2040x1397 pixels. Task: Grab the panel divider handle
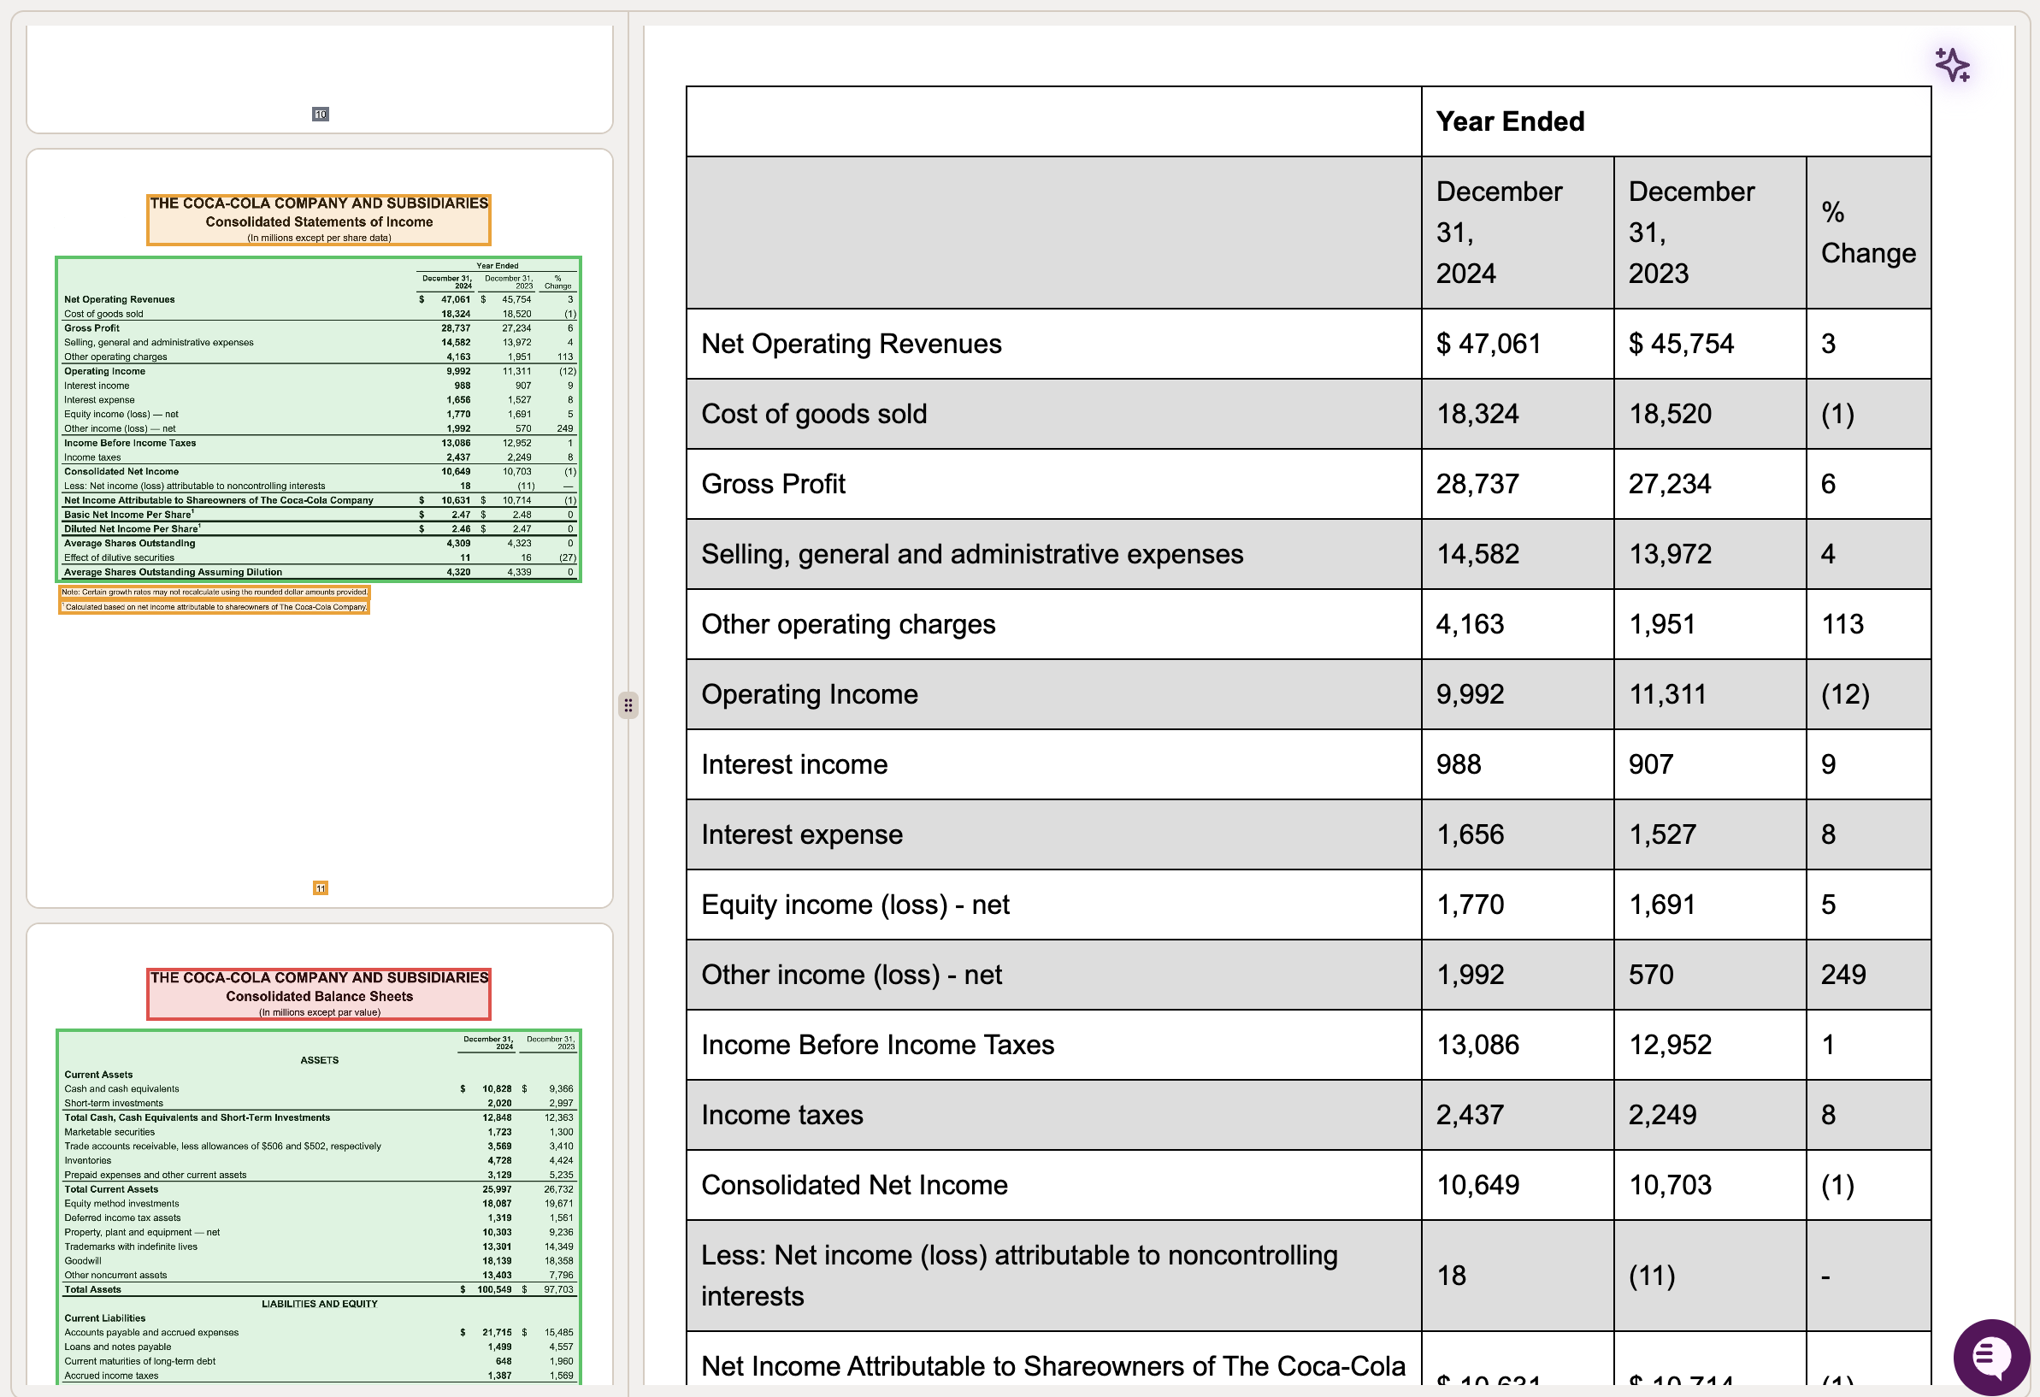pyautogui.click(x=628, y=705)
